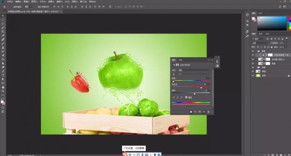Expand the collapsed layer group
291x156 pixels.
pyautogui.click(x=256, y=68)
